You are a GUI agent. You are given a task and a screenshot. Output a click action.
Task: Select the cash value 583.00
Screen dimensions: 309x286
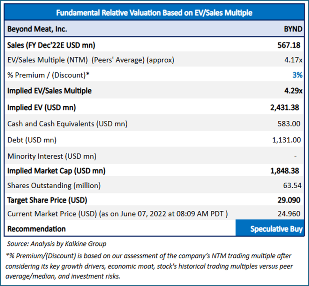[290, 124]
